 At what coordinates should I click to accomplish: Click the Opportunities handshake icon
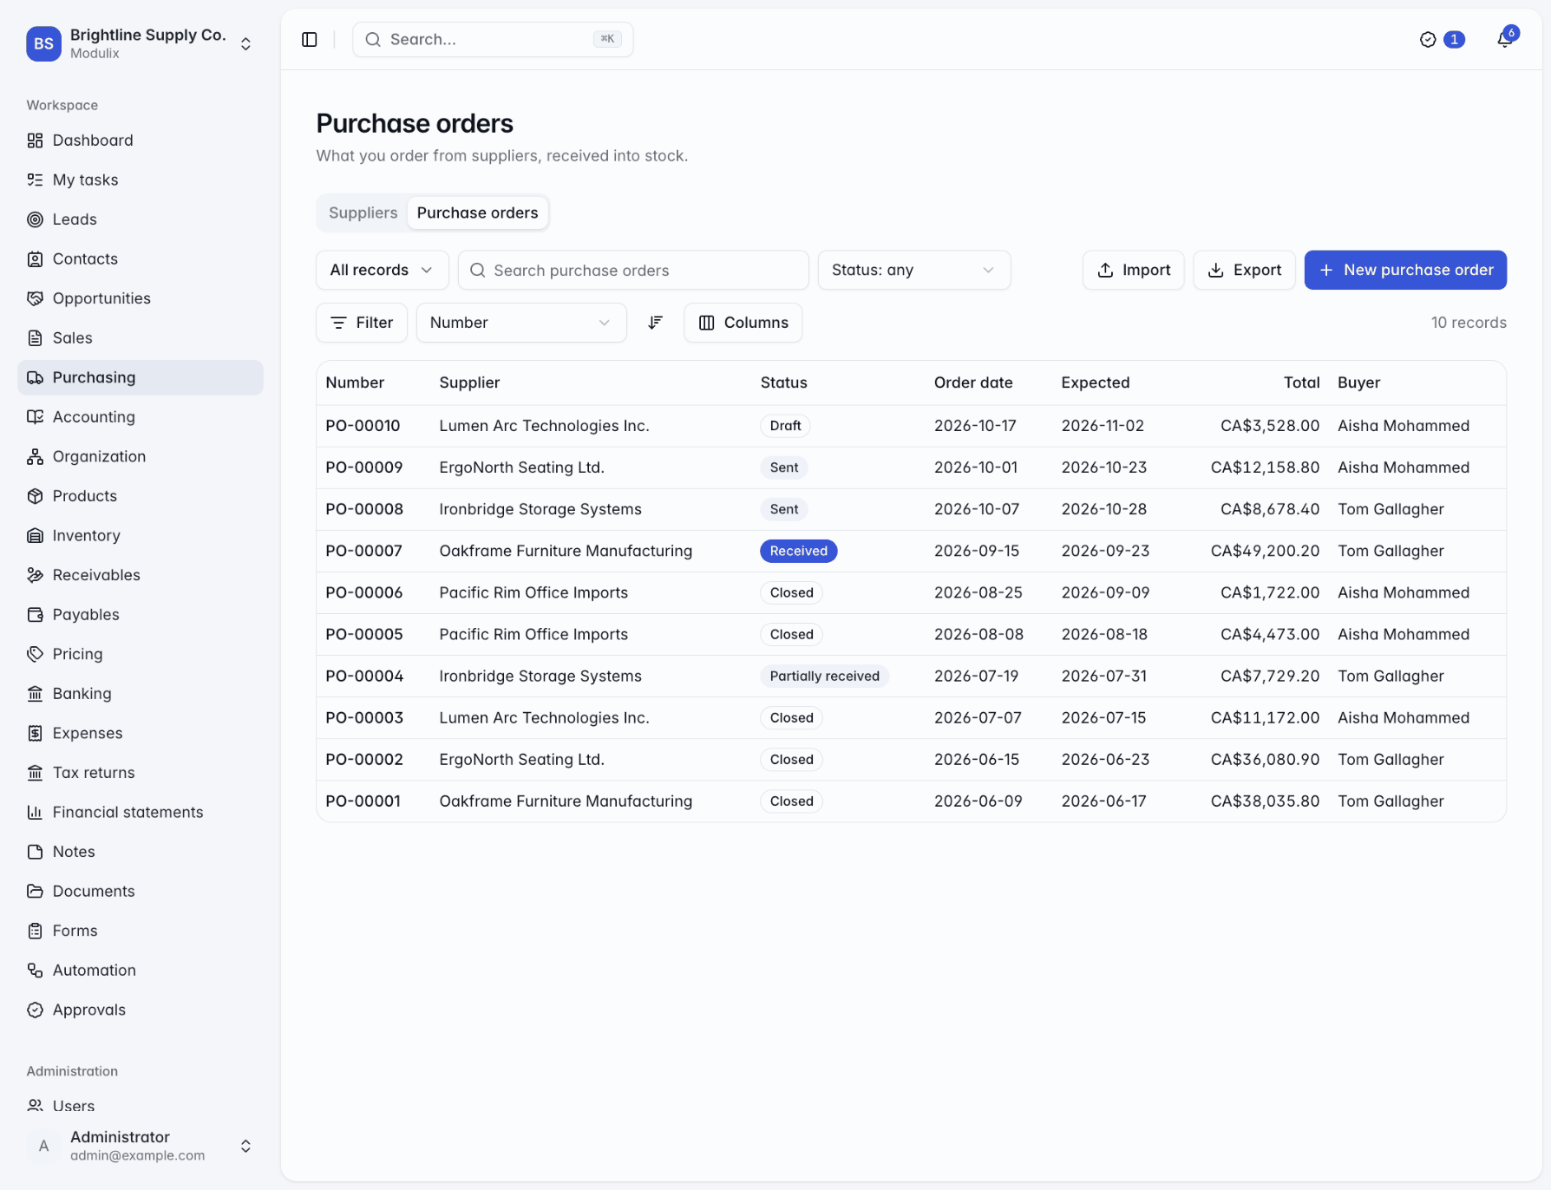click(35, 298)
